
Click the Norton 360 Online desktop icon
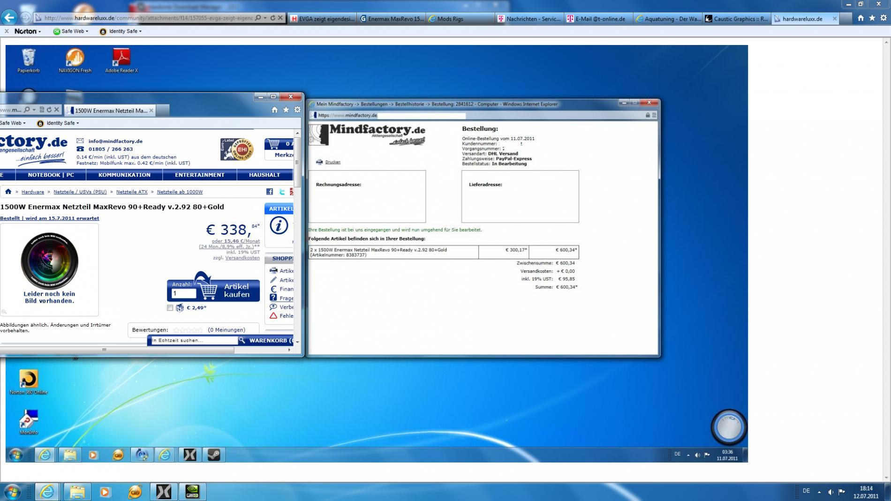click(29, 382)
